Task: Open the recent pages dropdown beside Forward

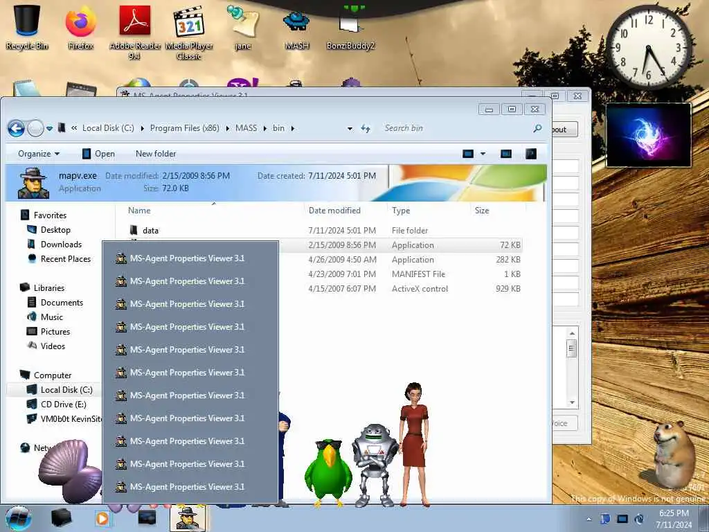Action: [x=49, y=129]
